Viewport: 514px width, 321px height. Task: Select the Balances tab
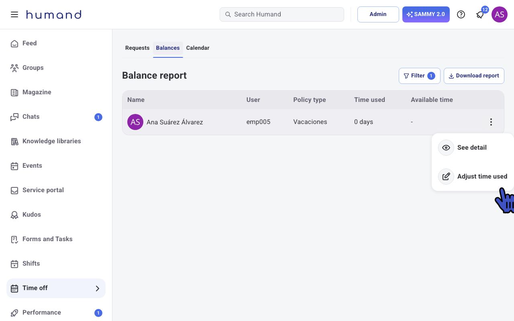pos(168,48)
